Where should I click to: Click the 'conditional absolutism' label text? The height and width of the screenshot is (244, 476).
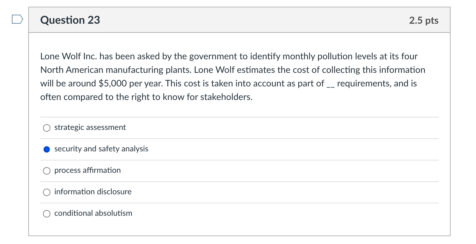tap(93, 213)
